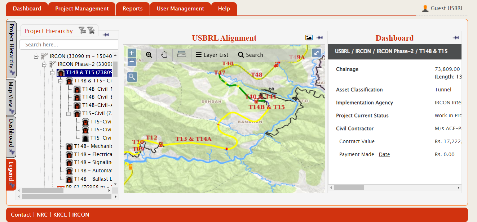Click the map fullscreen expand icon
This screenshot has width=477, height=222.
[316, 53]
